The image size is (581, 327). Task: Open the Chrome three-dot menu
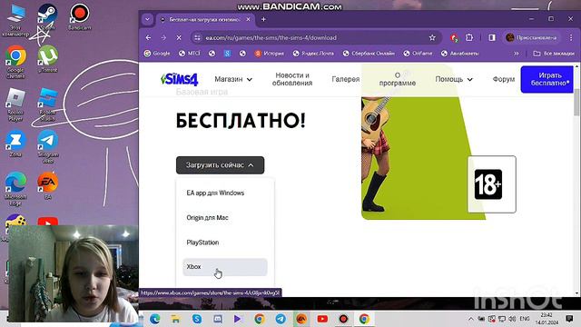coord(571,38)
